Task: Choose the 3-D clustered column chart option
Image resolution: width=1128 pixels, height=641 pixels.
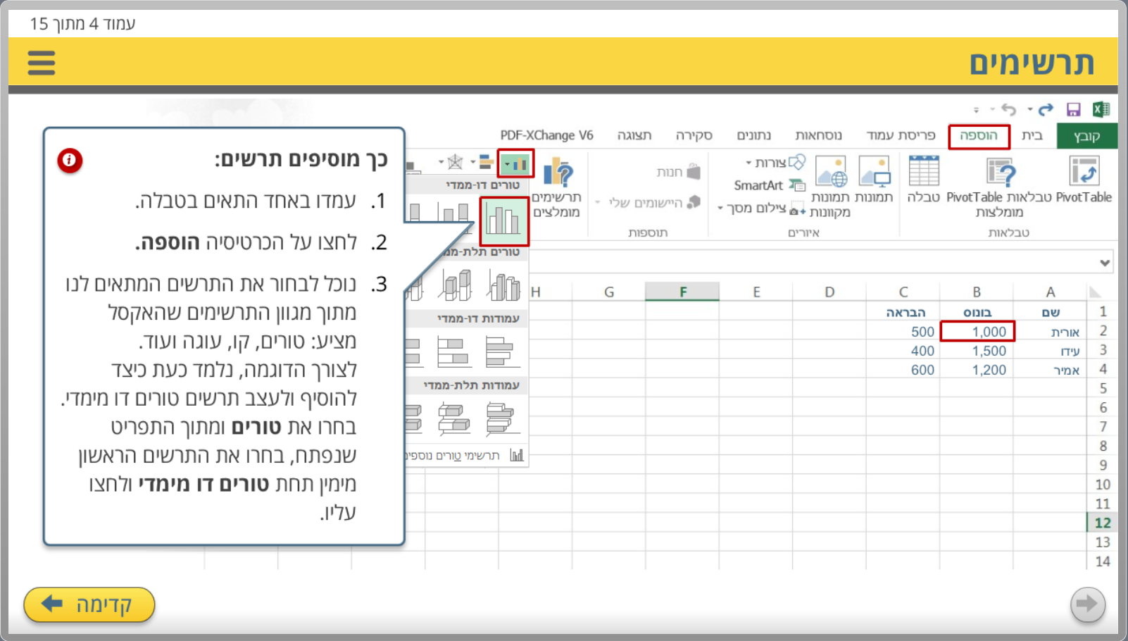Action: click(x=503, y=286)
